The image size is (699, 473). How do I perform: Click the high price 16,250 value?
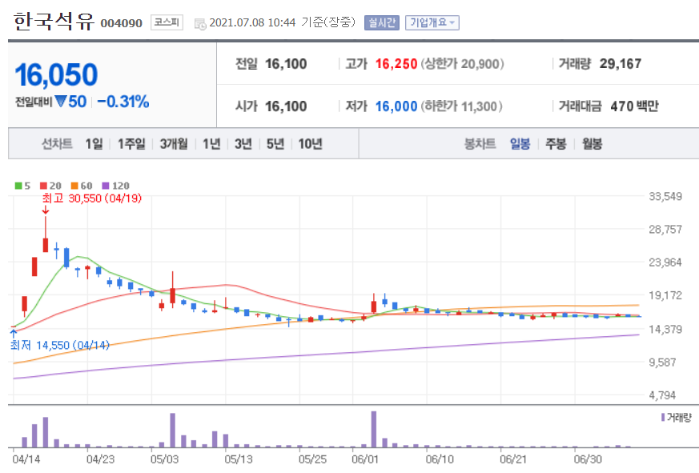[x=396, y=64]
